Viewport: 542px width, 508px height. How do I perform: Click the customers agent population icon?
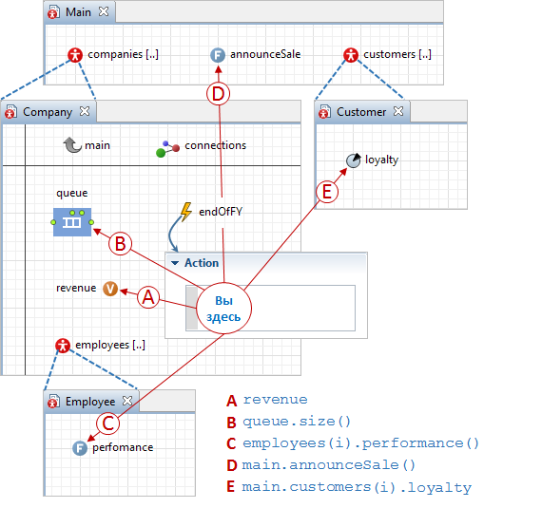351,55
